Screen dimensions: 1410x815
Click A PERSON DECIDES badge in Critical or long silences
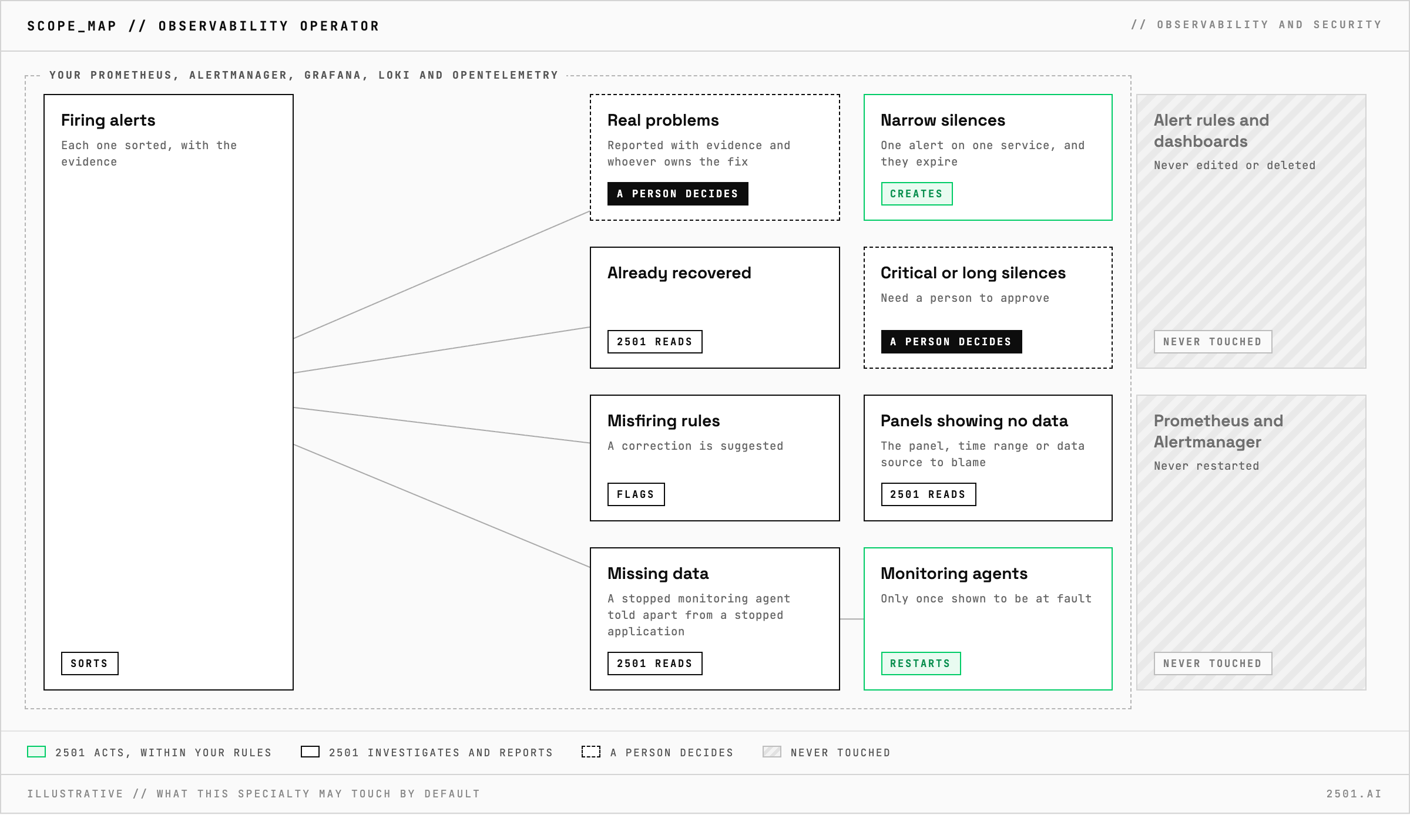(x=951, y=342)
